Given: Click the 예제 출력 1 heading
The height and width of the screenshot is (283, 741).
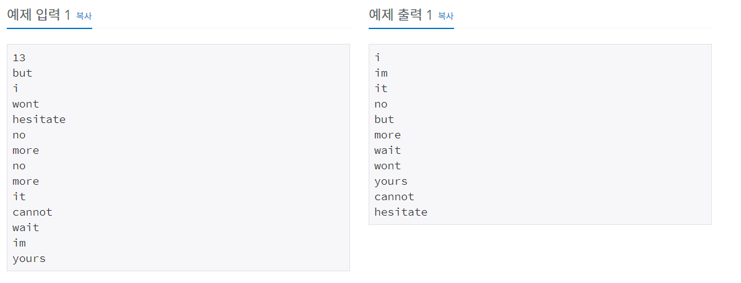Looking at the screenshot, I should click(400, 15).
